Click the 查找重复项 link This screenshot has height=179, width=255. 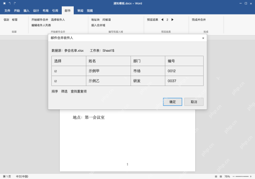pyautogui.click(x=79, y=91)
